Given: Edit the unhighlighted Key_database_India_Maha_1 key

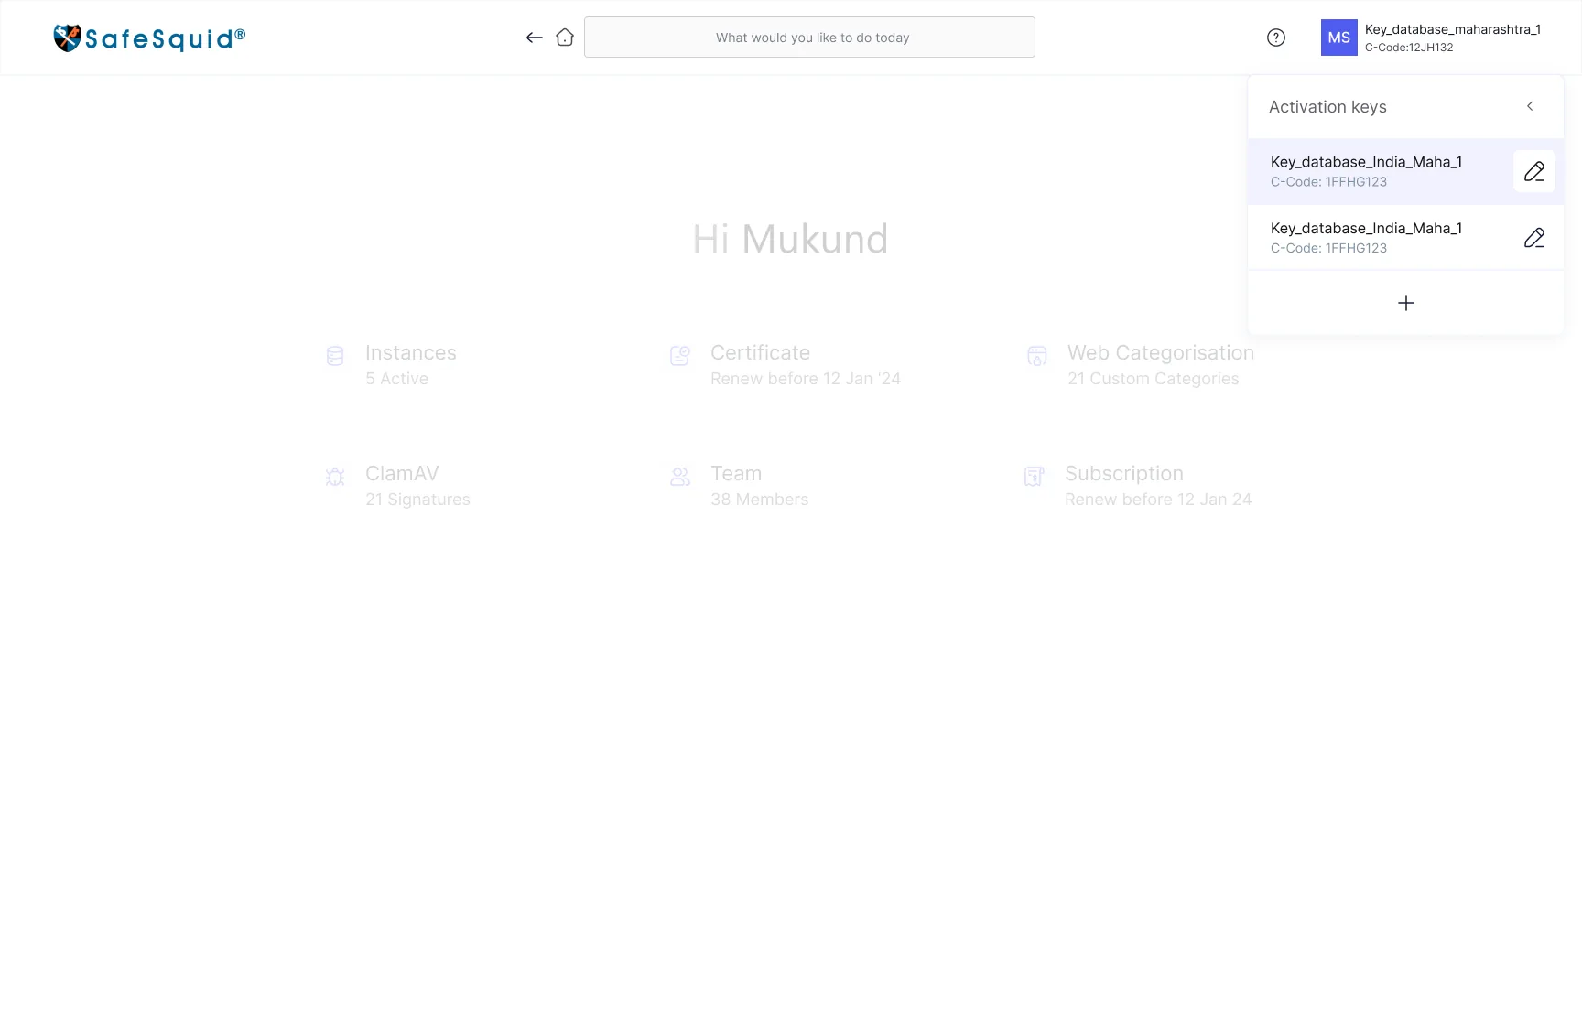Looking at the screenshot, I should (1534, 238).
